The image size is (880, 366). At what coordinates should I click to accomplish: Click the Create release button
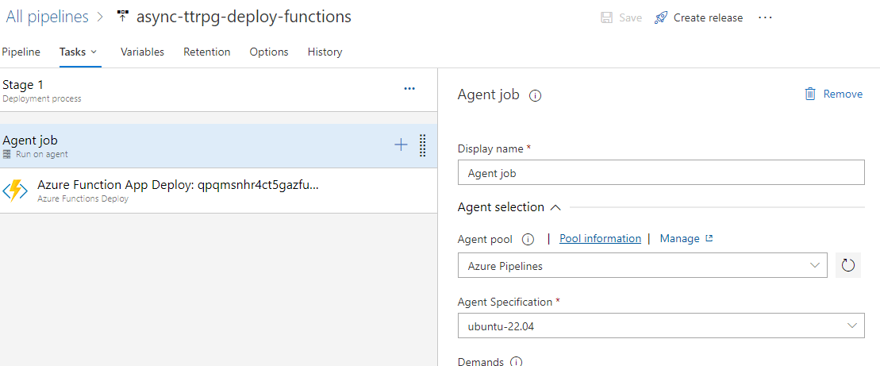pos(699,18)
